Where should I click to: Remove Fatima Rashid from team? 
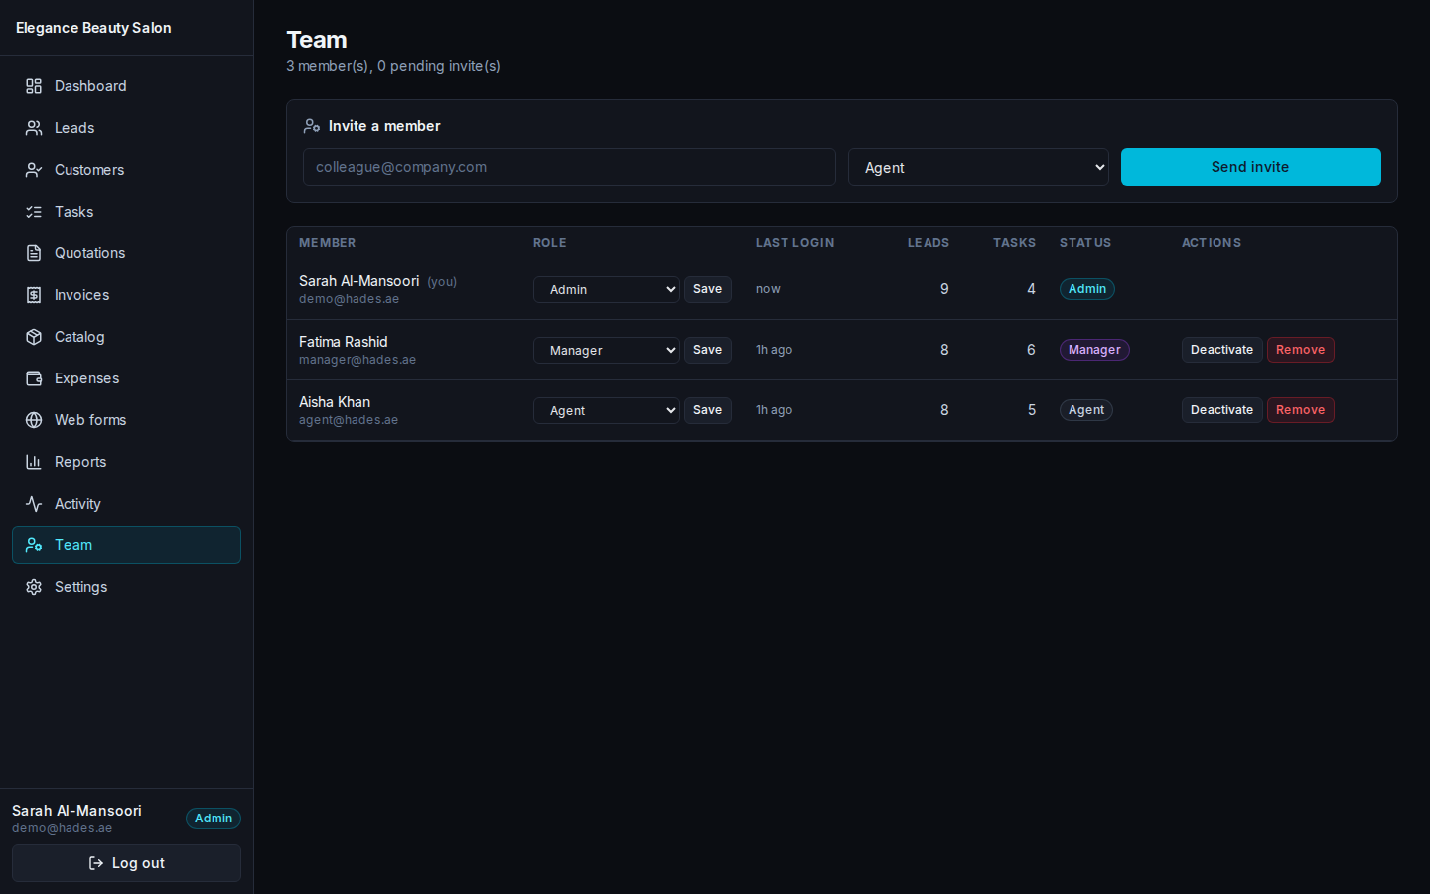point(1300,350)
